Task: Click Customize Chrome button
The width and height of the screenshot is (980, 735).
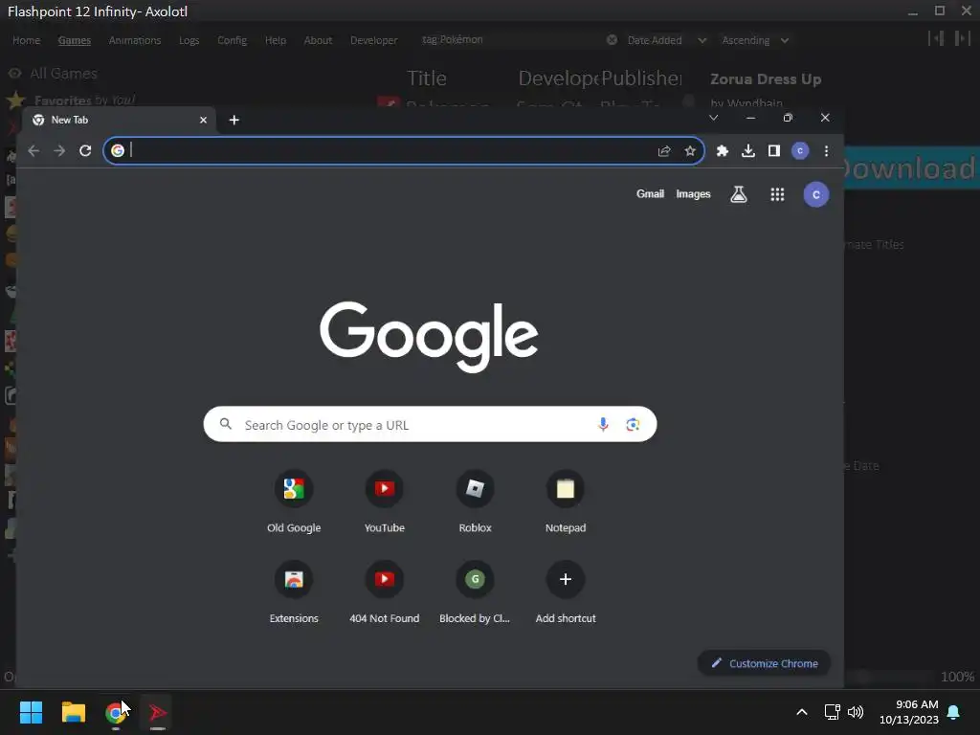Action: pyautogui.click(x=764, y=663)
